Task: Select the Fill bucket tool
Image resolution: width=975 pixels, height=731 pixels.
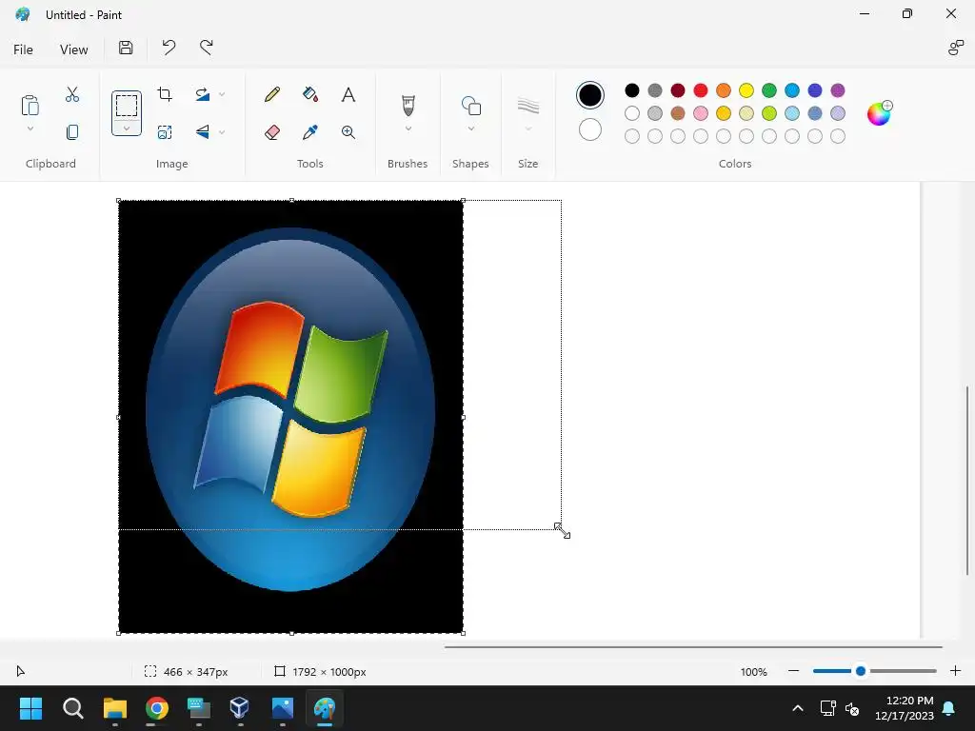Action: coord(310,94)
